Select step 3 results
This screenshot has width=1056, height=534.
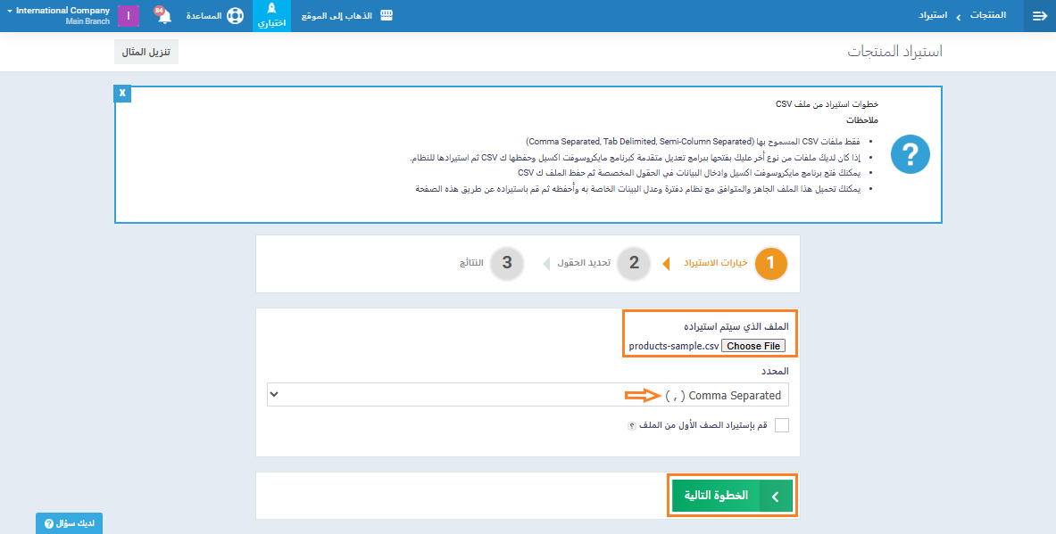(x=507, y=263)
